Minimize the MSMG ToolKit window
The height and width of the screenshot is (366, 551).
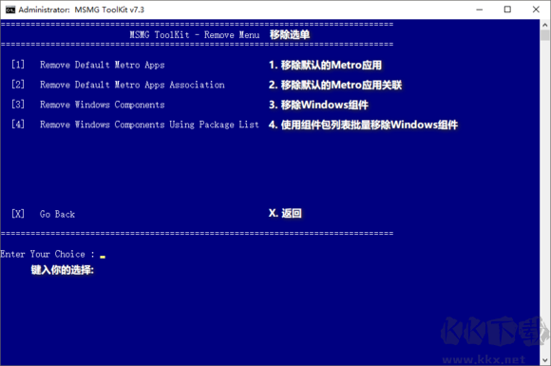[x=480, y=10]
